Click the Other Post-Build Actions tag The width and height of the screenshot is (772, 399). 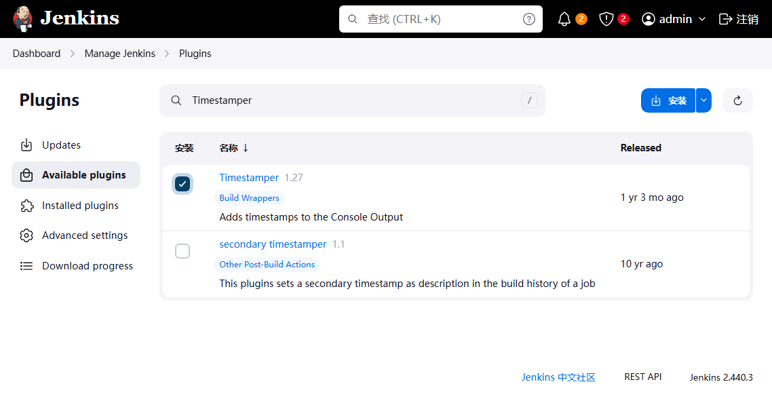pos(267,265)
